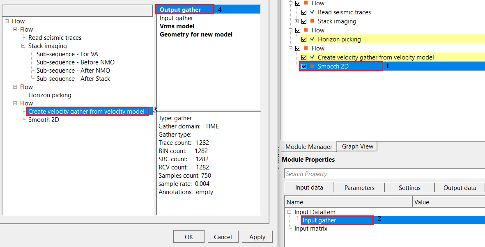Viewport: 485px width, 247px height.
Task: Select Sub-sequence - After NMO
Action: (x=74, y=71)
